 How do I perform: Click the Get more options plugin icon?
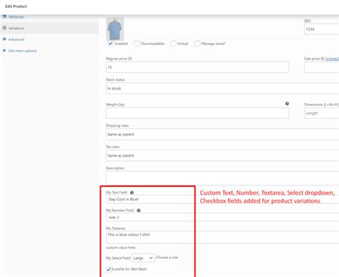pyautogui.click(x=4, y=50)
